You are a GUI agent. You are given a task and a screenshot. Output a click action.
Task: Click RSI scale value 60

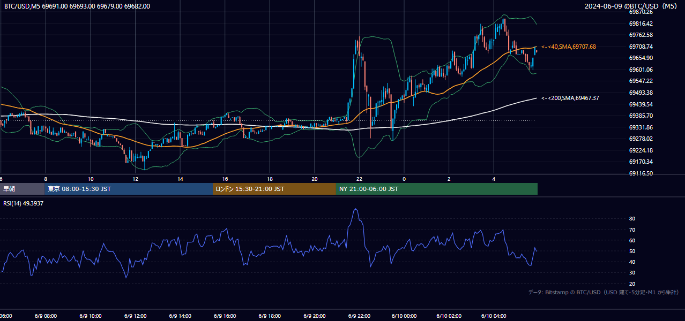click(x=632, y=240)
